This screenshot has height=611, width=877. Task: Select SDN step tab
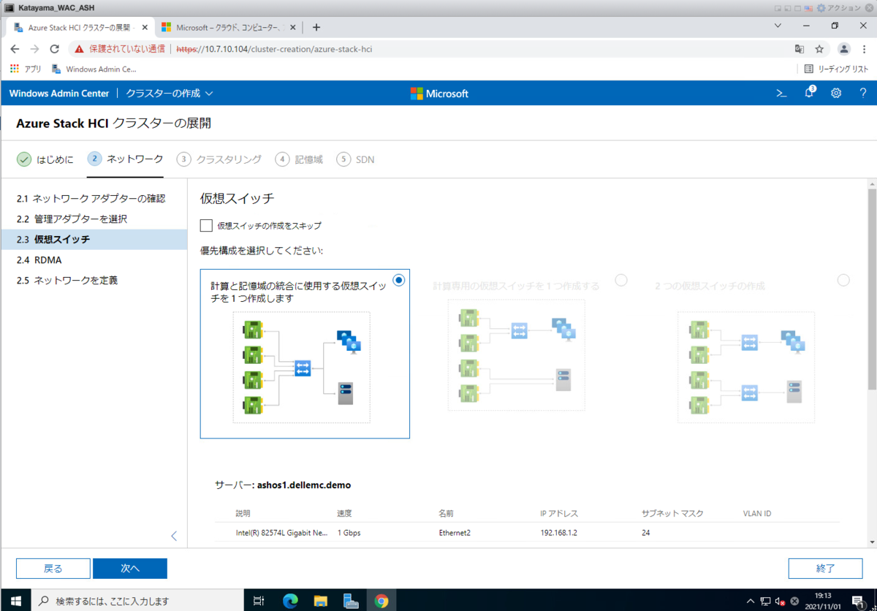click(x=355, y=159)
